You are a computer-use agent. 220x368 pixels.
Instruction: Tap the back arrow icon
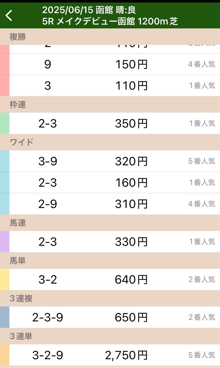click(9, 16)
